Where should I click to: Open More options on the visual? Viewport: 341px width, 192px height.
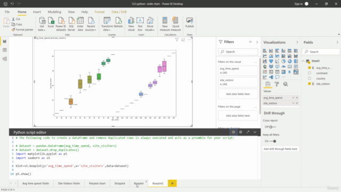click(190, 39)
